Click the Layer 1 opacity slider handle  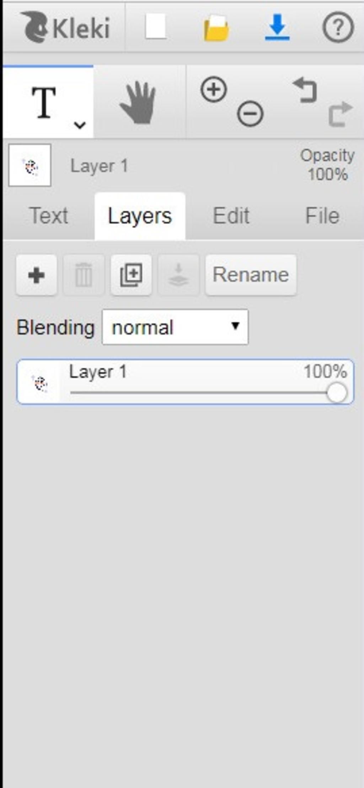coord(336,393)
